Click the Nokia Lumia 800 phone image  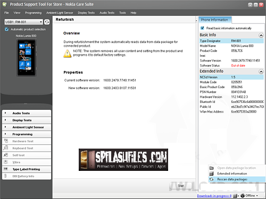coord(26,58)
